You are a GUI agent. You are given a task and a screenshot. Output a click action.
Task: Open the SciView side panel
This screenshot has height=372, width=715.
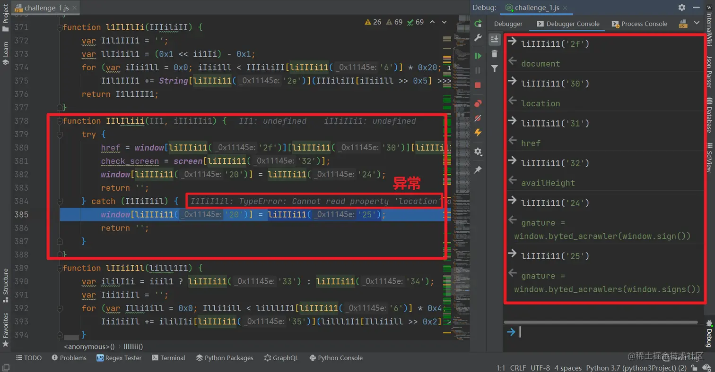[709, 157]
